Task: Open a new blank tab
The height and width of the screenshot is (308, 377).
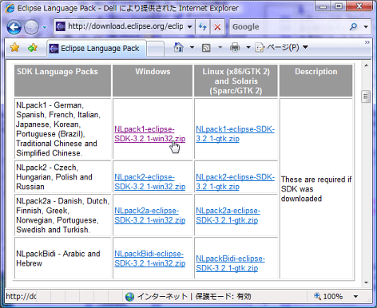Action: pyautogui.click(x=155, y=49)
